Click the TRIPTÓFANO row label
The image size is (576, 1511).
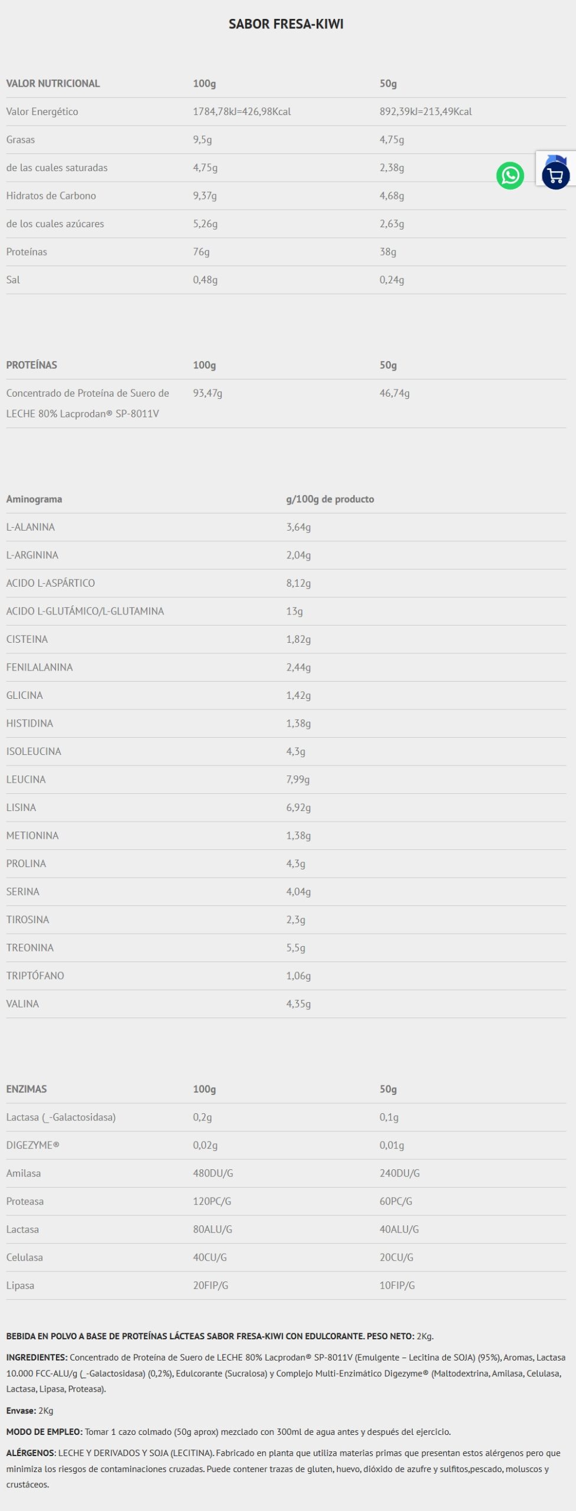pos(35,976)
